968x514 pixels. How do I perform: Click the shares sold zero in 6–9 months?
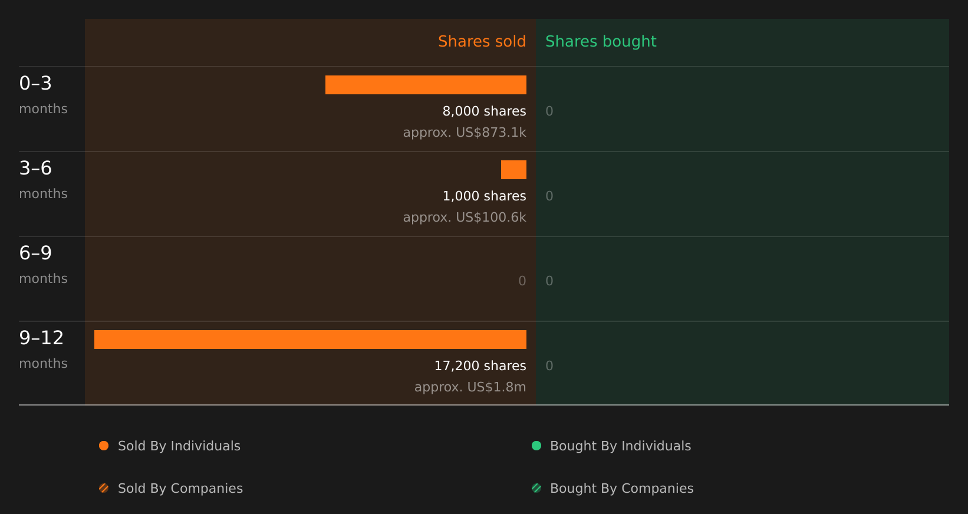click(522, 281)
